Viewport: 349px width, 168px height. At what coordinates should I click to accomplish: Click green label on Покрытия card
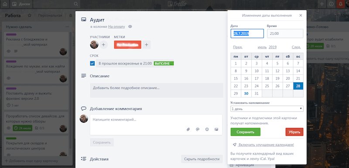[11, 138]
